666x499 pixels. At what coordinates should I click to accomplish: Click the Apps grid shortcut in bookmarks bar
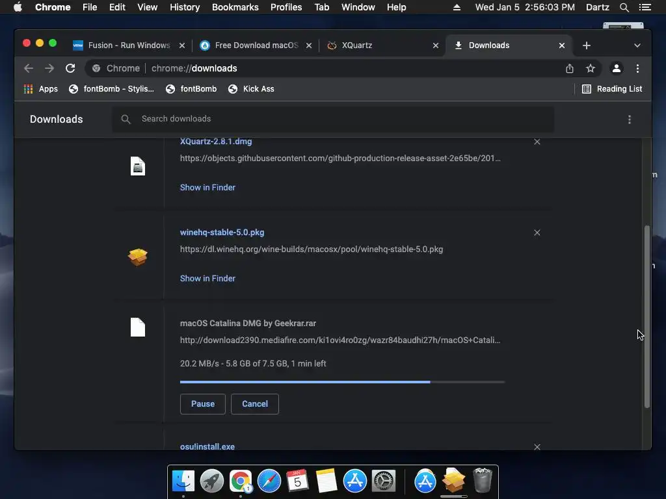41,89
